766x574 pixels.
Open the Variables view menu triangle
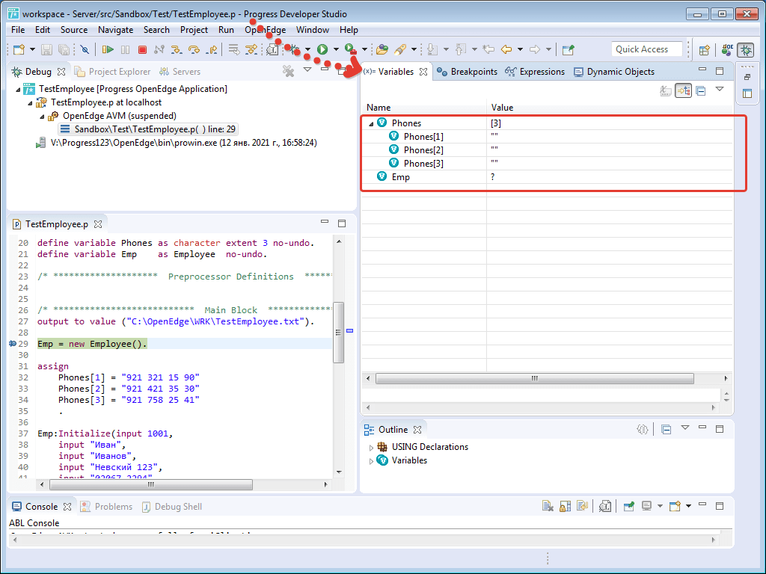pos(720,89)
